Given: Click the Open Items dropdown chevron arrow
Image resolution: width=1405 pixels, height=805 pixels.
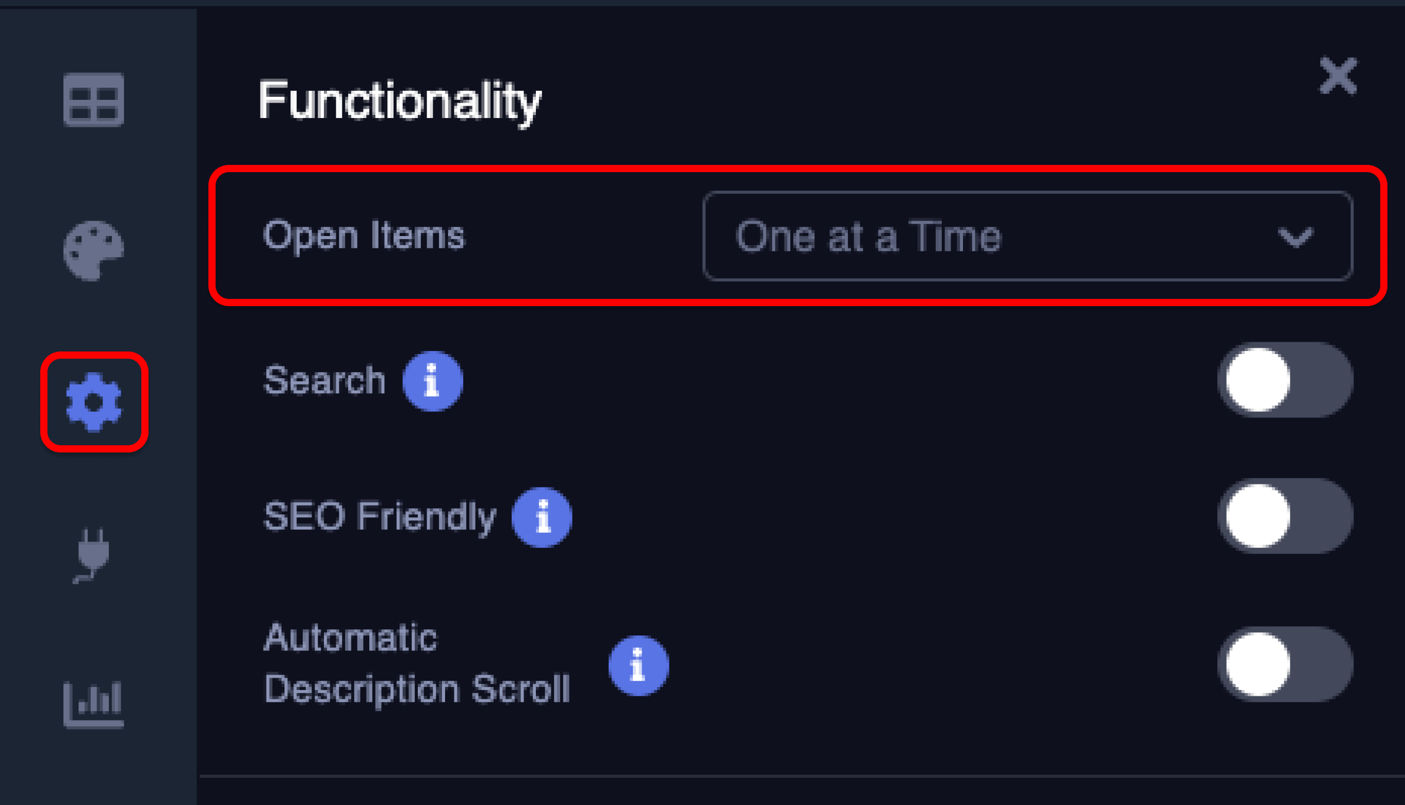Looking at the screenshot, I should pyautogui.click(x=1295, y=238).
